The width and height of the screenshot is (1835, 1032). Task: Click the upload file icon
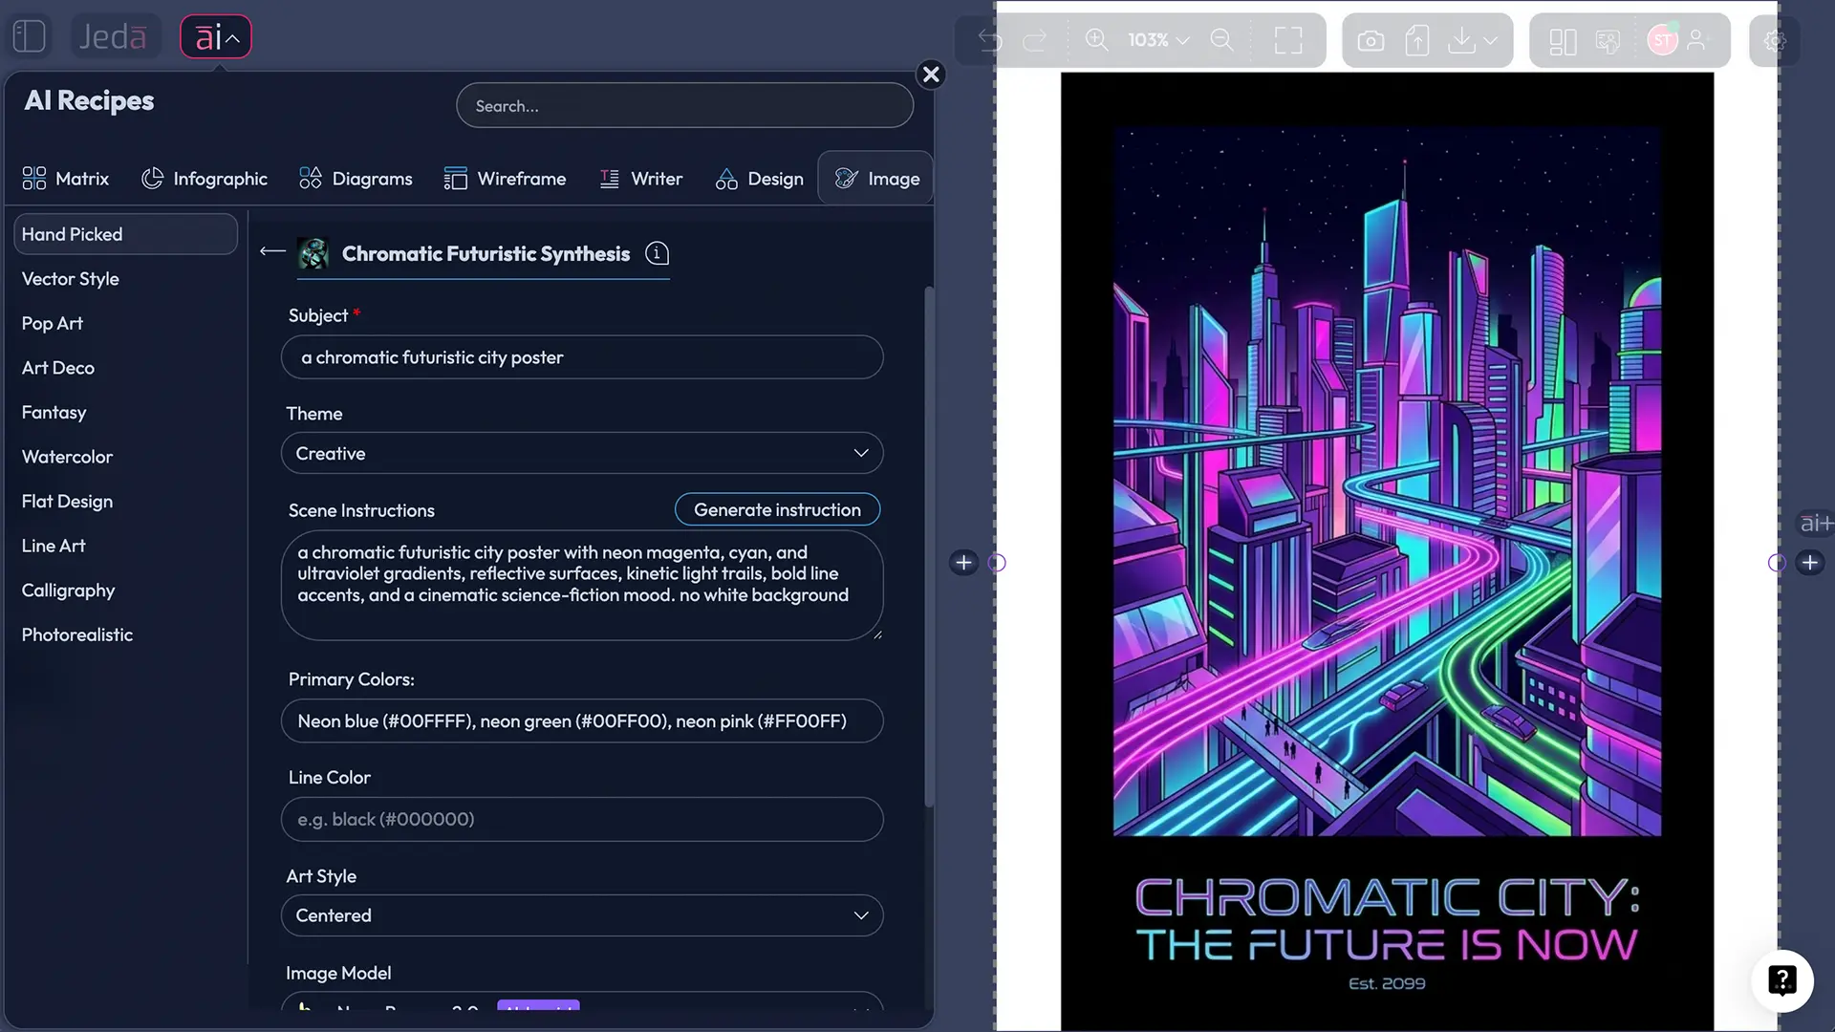(1417, 40)
